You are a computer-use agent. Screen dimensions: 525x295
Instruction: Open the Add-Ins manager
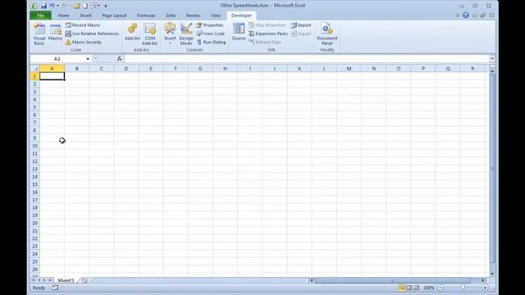133,32
